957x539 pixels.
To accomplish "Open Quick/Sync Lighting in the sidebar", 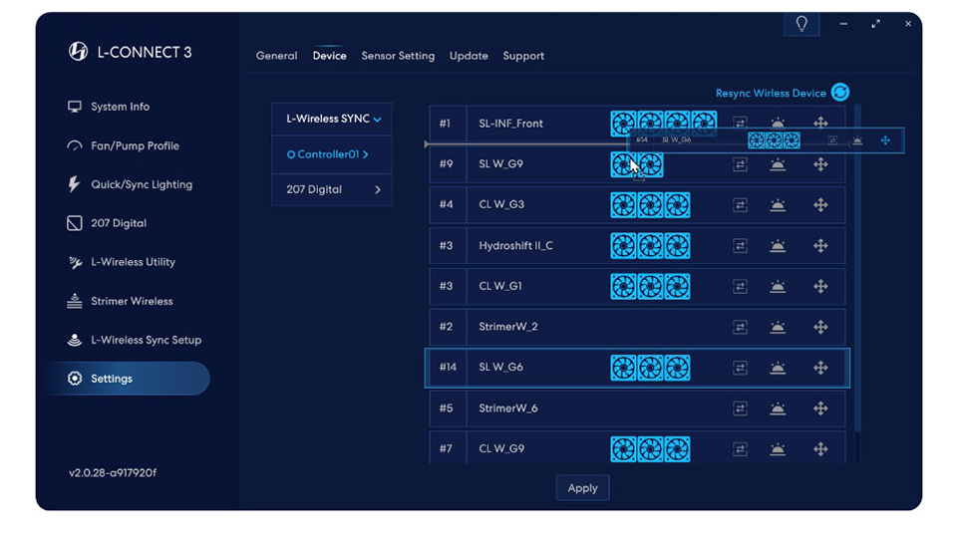I will pos(142,184).
